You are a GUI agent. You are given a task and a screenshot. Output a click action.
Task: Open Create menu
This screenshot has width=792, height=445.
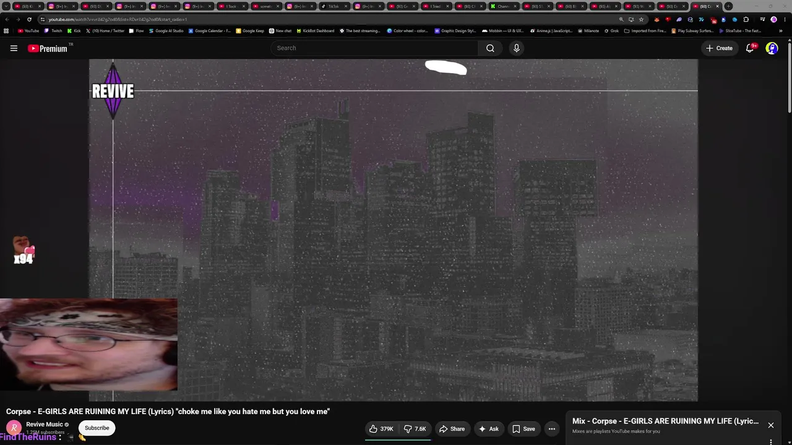pos(720,48)
